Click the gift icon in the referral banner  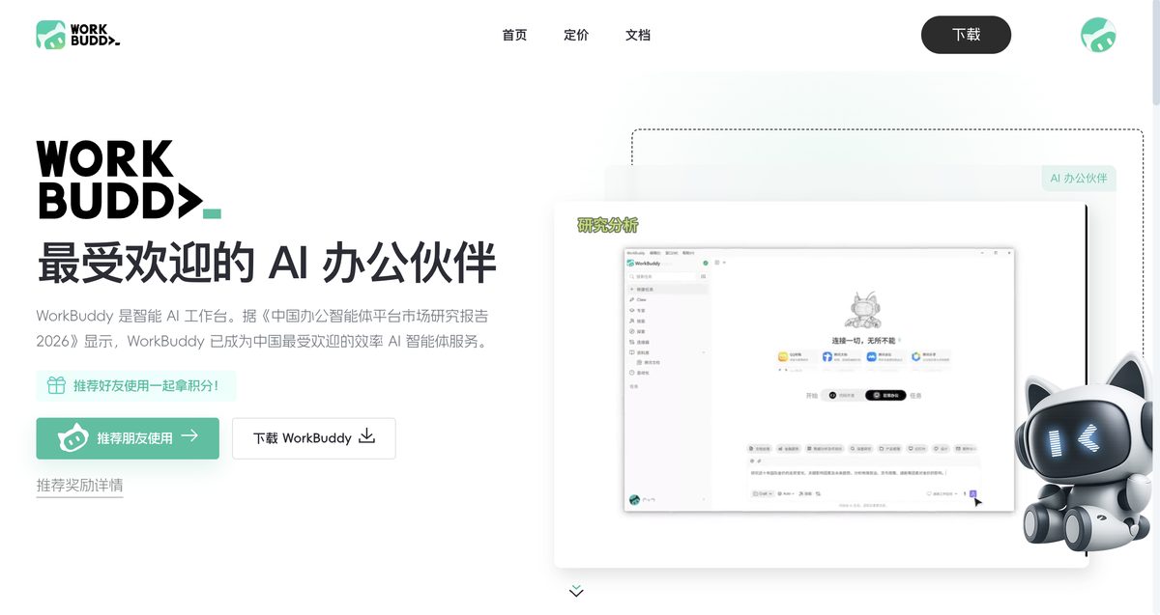56,385
